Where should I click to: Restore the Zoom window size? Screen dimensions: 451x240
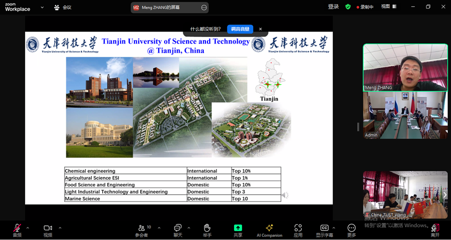coord(428,7)
